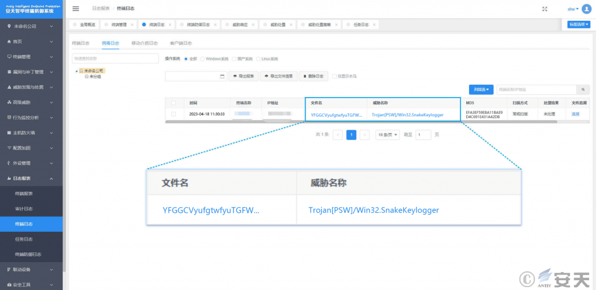Tick the checkbox for the 2023-04-18 row
This screenshot has width=596, height=290.
click(x=173, y=114)
